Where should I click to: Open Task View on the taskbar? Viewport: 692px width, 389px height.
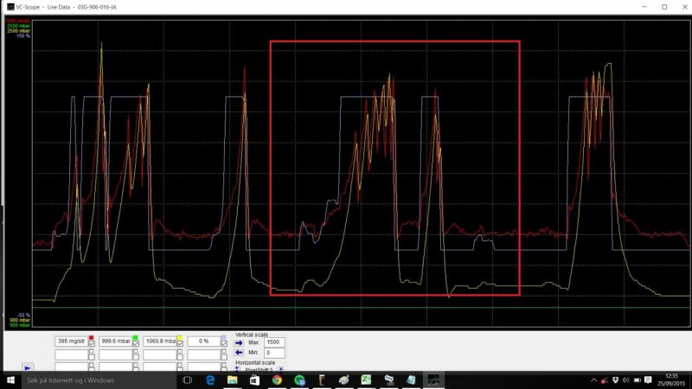pyautogui.click(x=187, y=379)
